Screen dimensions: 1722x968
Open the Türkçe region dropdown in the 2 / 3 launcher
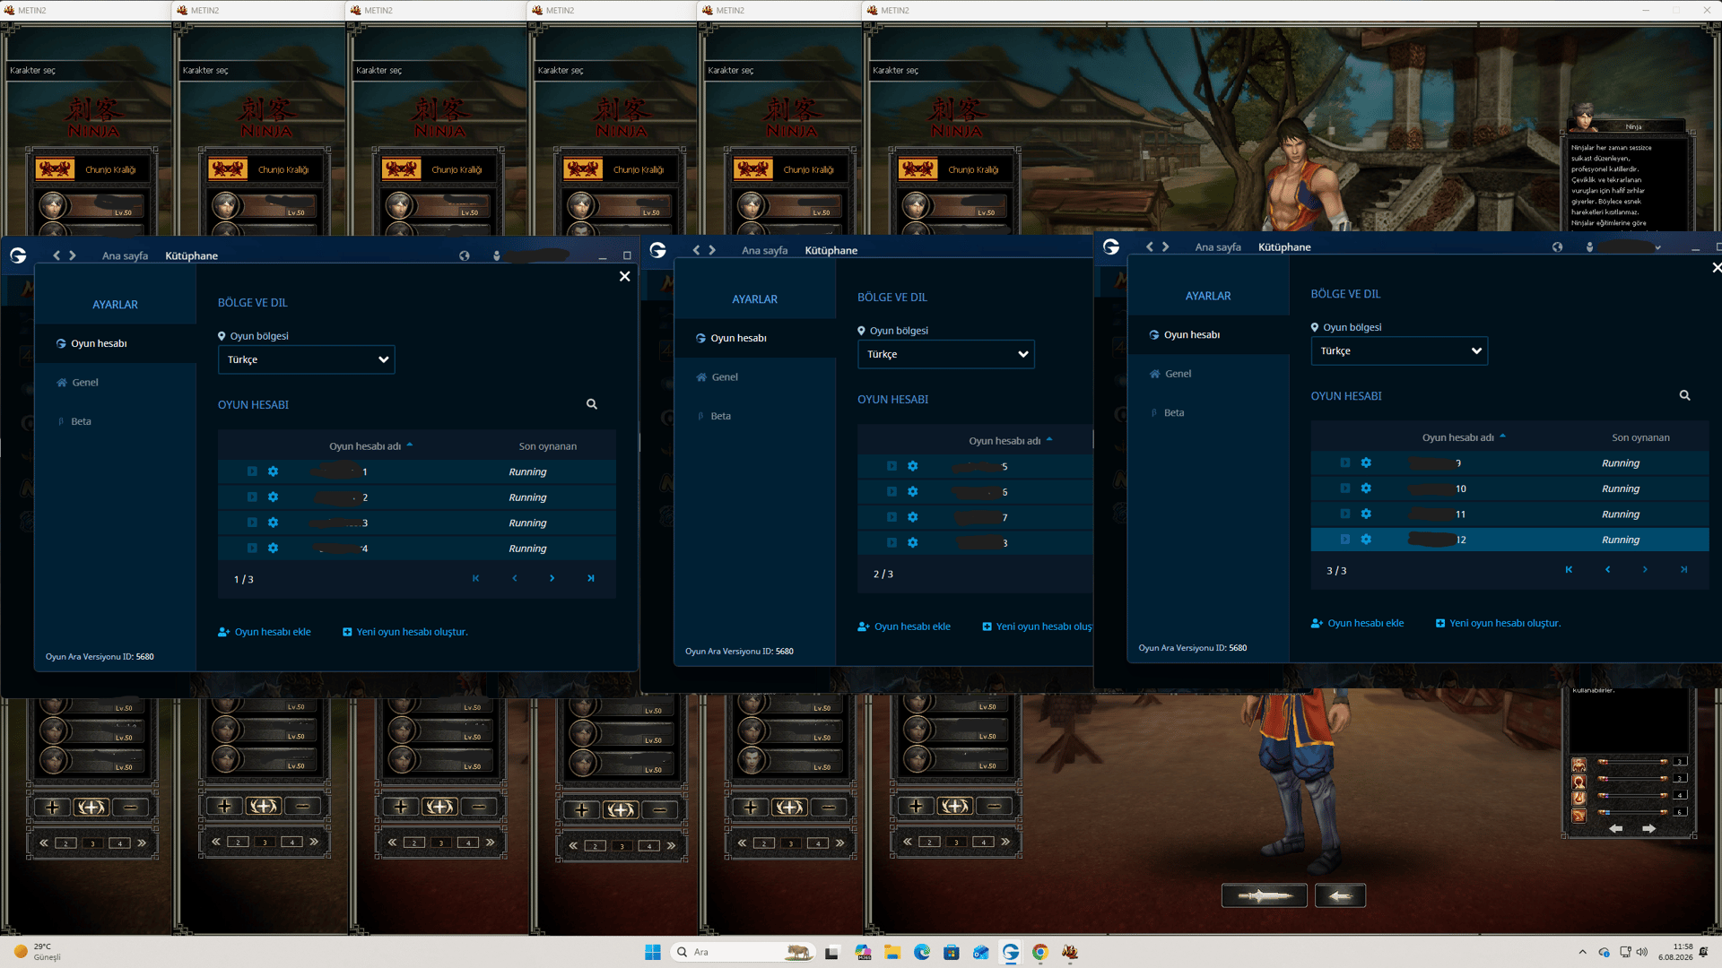click(x=945, y=354)
